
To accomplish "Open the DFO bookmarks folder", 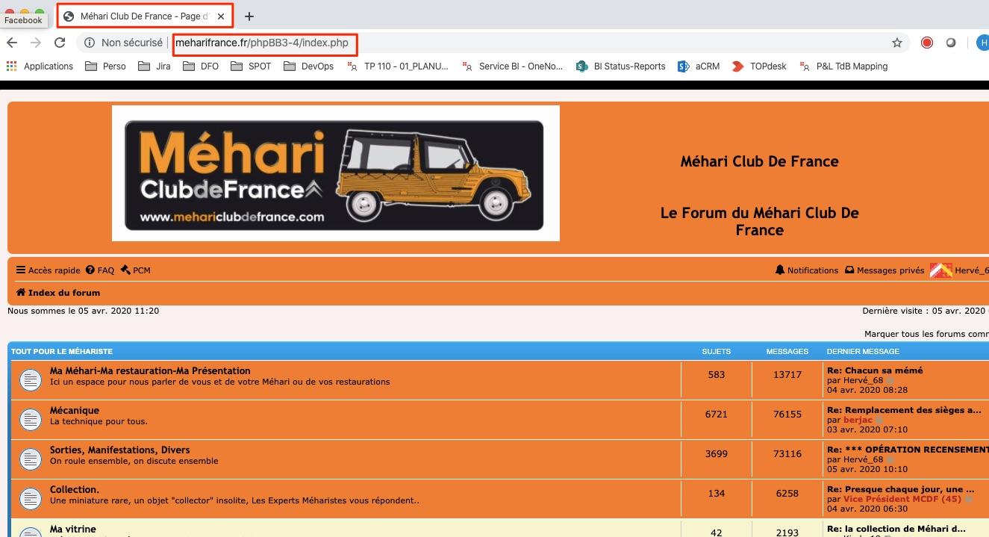I will click(202, 66).
